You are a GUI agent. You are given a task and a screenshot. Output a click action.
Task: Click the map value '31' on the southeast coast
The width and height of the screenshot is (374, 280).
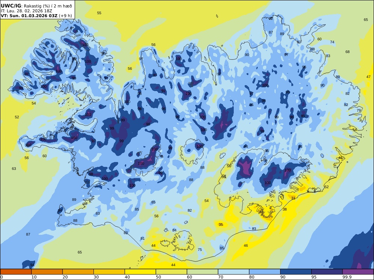(293, 198)
